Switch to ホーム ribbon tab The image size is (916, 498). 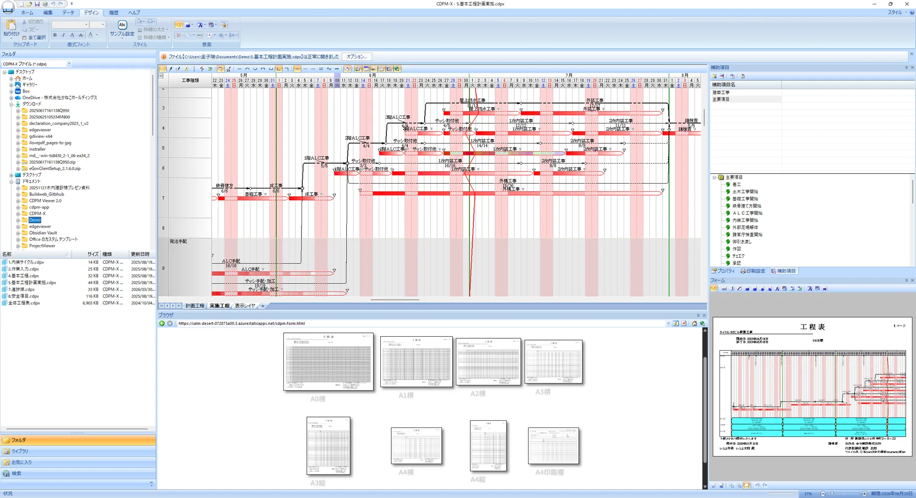[27, 13]
